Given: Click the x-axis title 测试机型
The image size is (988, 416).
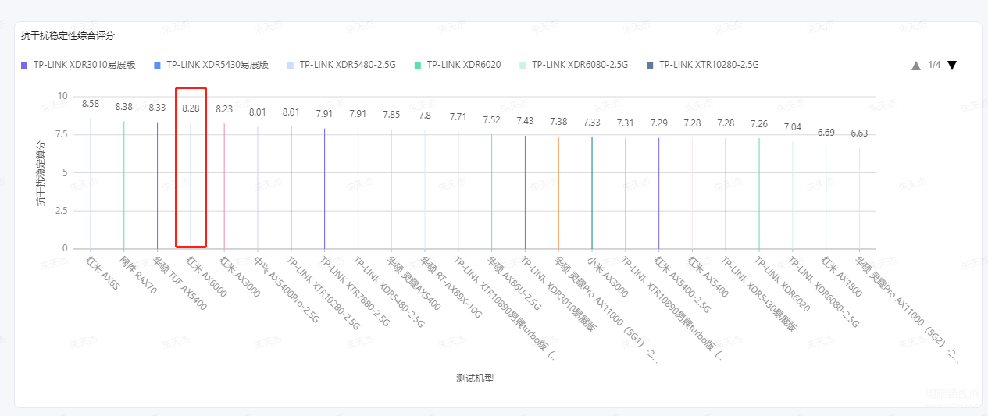Looking at the screenshot, I should coord(475,378).
